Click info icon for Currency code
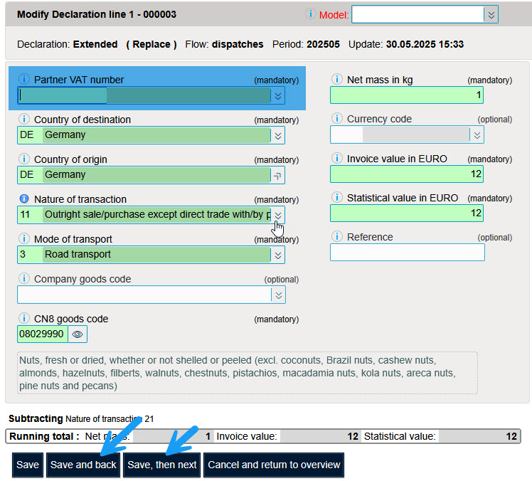The height and width of the screenshot is (481, 532). [336, 118]
